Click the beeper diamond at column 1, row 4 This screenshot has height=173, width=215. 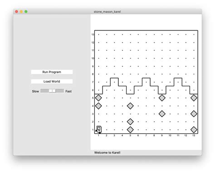tap(98, 106)
